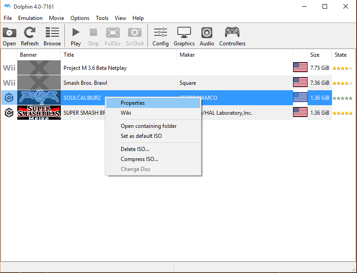Select Set as default ISO

(x=153, y=136)
